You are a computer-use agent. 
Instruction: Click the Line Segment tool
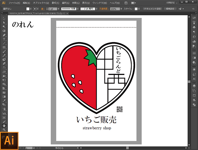(4, 43)
